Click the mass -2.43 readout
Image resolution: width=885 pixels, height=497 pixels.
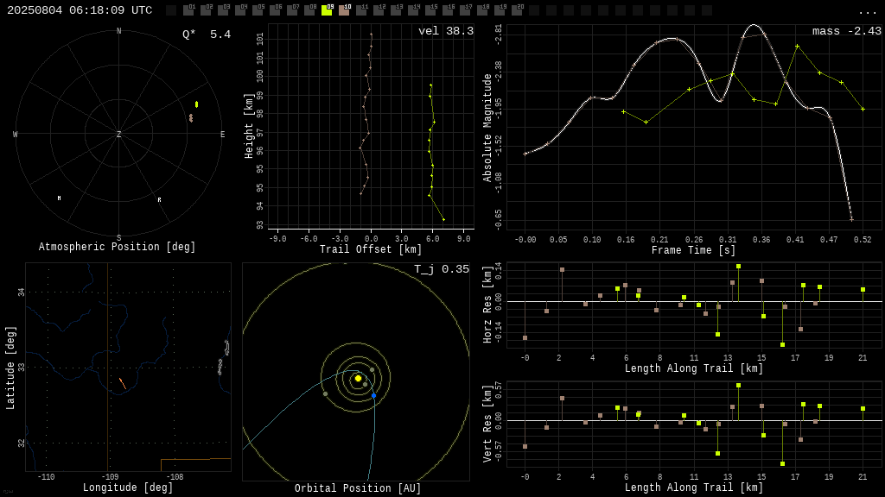point(847,31)
